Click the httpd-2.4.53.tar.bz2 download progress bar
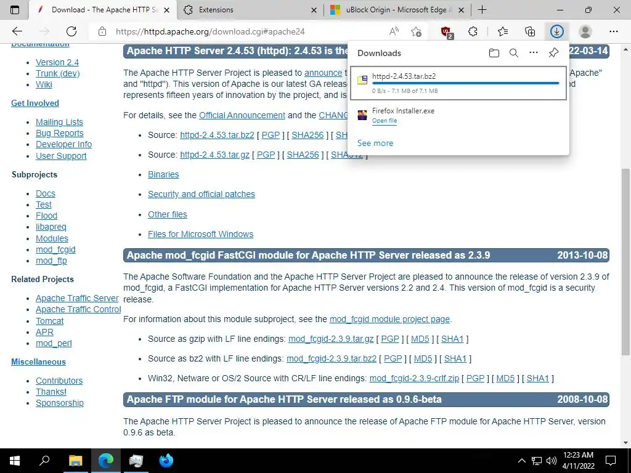 pyautogui.click(x=466, y=83)
